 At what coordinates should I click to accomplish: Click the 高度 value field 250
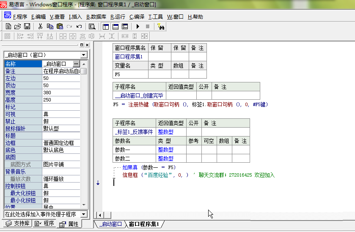(x=61, y=100)
